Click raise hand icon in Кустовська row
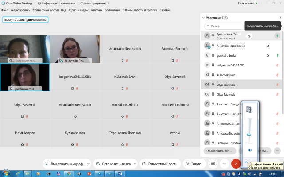 (249, 36)
